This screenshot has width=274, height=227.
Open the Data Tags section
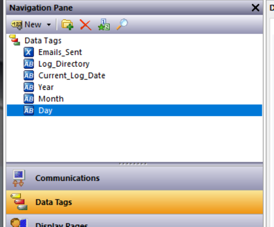tap(134, 202)
